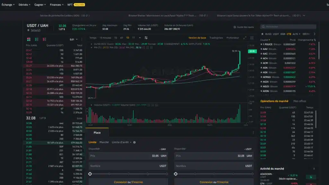Click S'inscrire in the sell order panel

(x=223, y=182)
